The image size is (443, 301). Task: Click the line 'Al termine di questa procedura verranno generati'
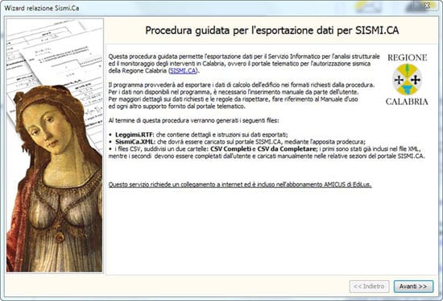(x=194, y=120)
